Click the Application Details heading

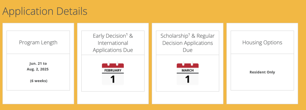(45, 12)
